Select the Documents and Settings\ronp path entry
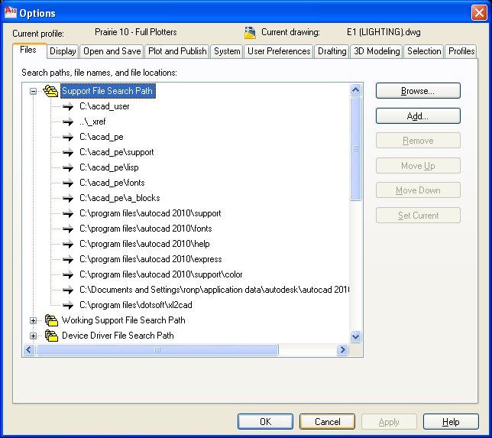 pyautogui.click(x=215, y=290)
